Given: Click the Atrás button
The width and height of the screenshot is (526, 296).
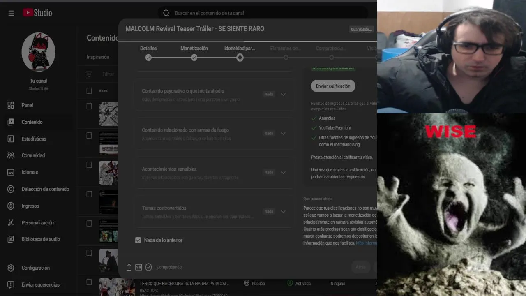Looking at the screenshot, I should (x=360, y=267).
